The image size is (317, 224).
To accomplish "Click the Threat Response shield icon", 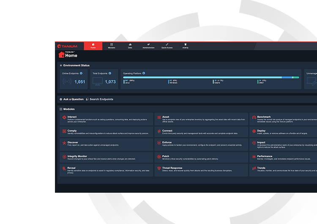I will pyautogui.click(x=159, y=168).
